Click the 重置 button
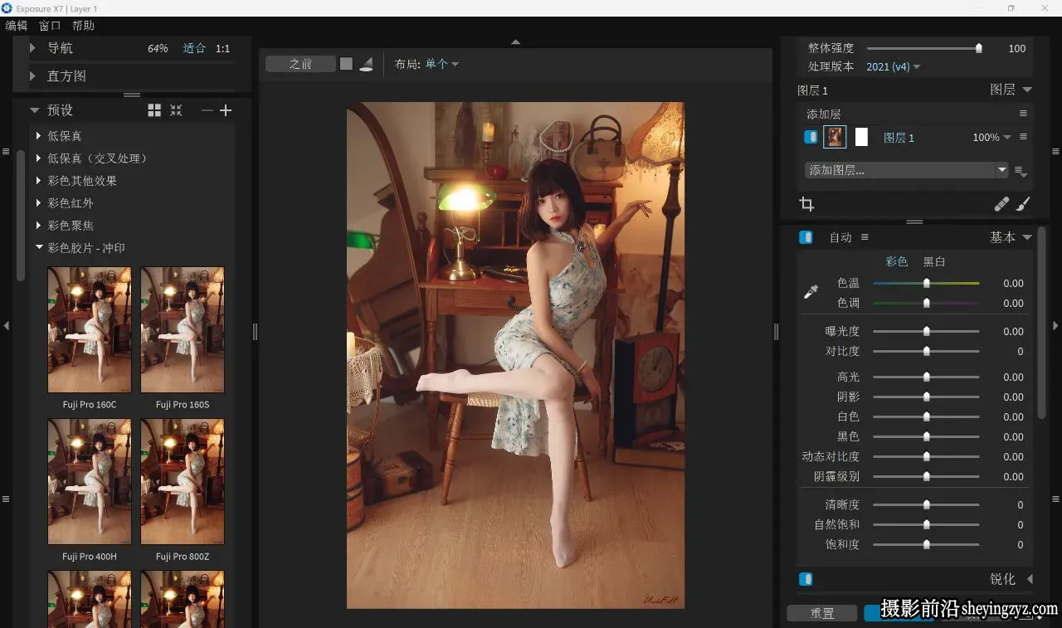The height and width of the screenshot is (628, 1062). click(822, 613)
